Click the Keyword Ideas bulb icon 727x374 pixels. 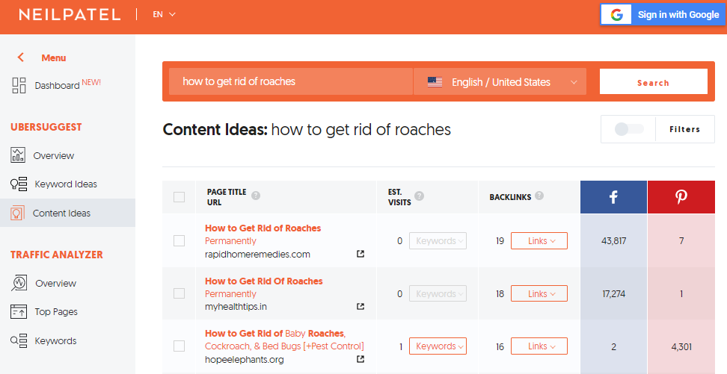pos(19,184)
